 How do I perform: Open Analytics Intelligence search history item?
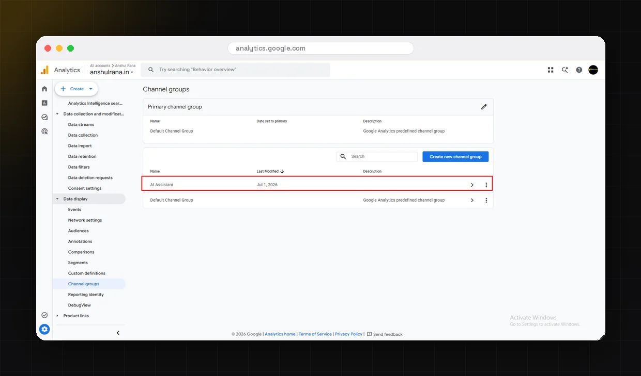click(95, 103)
